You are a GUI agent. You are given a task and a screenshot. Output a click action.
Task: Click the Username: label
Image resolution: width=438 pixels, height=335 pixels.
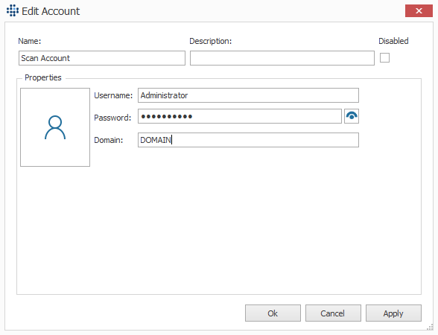[113, 95]
